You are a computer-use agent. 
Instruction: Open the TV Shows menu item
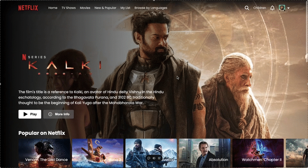coord(69,8)
